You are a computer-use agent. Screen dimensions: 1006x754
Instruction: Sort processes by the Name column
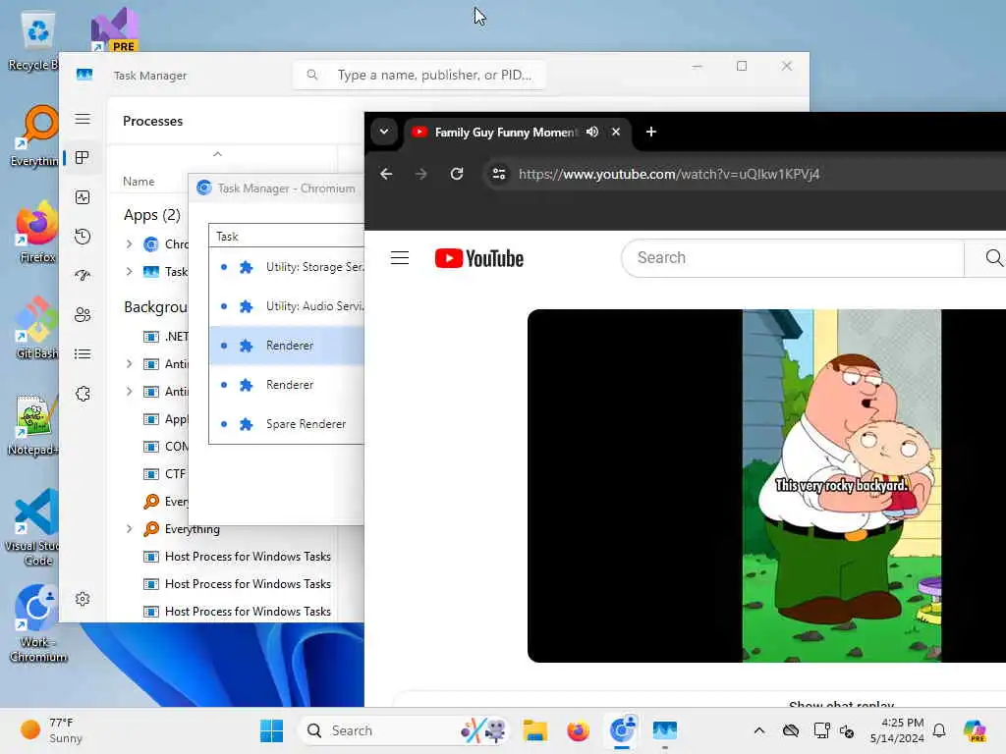[139, 182]
